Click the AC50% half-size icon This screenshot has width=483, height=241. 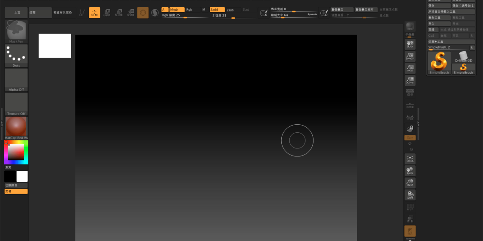coord(410,80)
